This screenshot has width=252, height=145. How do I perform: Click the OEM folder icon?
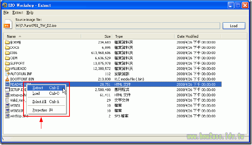(7, 58)
